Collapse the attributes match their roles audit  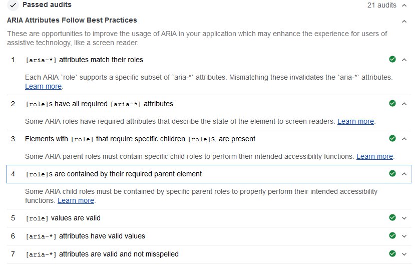[404, 60]
